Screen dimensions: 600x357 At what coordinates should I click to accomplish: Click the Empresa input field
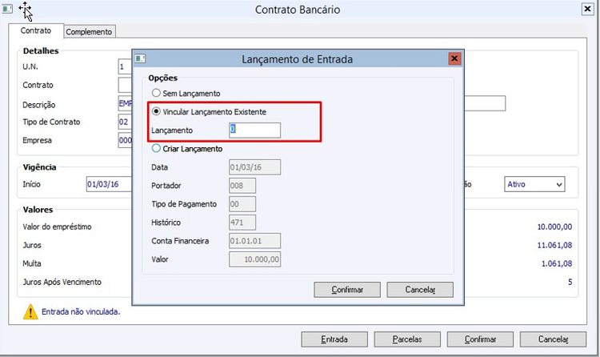tap(125, 140)
